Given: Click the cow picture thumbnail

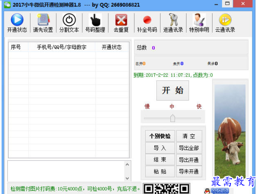Looking at the screenshot, I should pos(230,131).
